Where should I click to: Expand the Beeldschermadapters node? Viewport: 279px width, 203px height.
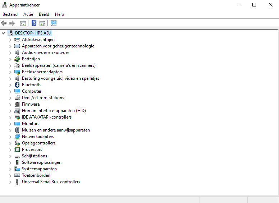pyautogui.click(x=10, y=72)
